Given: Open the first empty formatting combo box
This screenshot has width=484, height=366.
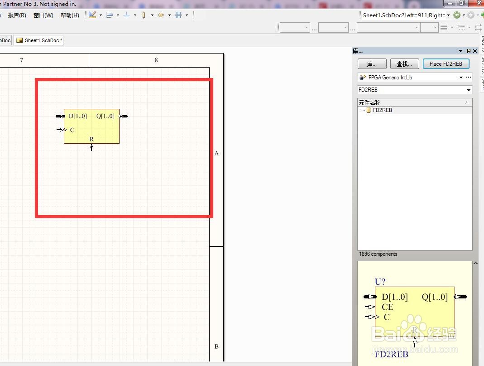Looking at the screenshot, I should (x=294, y=28).
